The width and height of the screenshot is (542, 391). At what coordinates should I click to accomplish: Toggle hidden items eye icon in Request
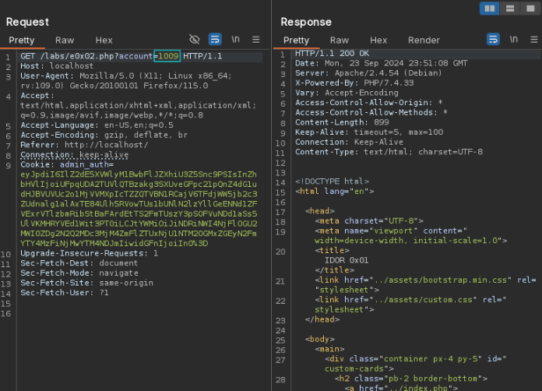click(195, 40)
